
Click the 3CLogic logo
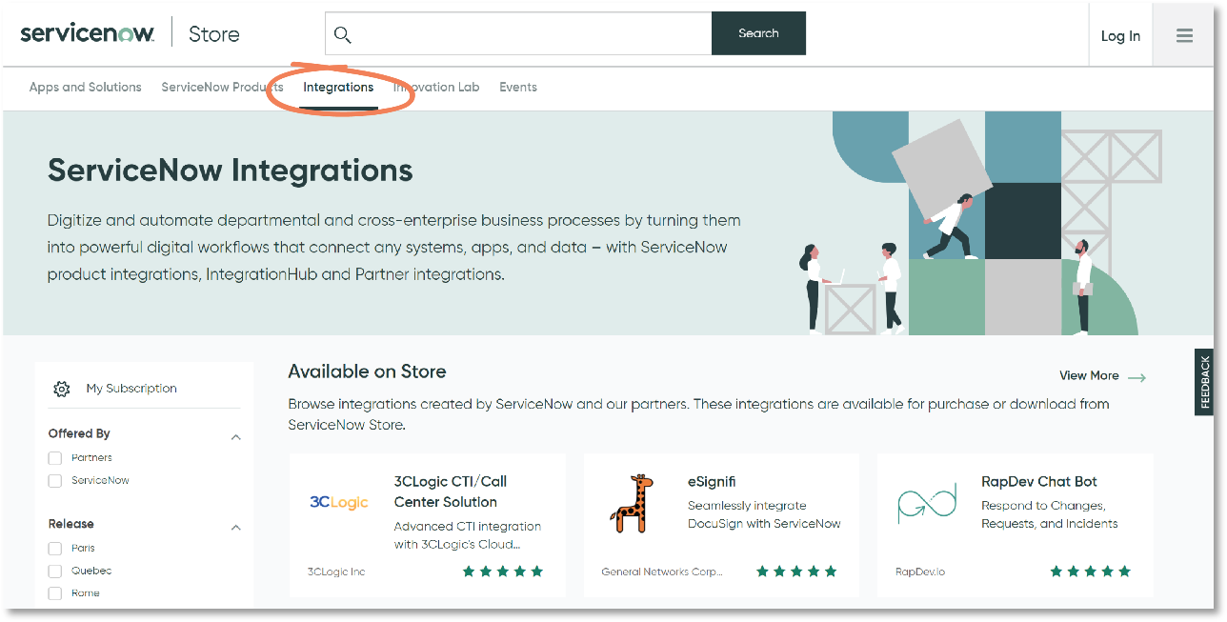click(x=338, y=502)
